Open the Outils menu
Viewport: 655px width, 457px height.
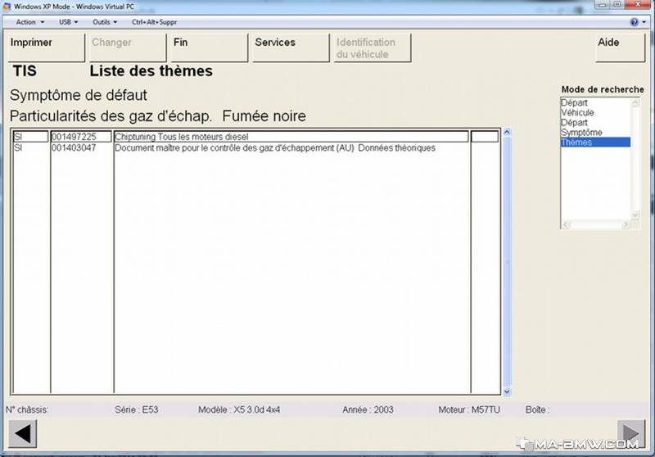coord(105,22)
